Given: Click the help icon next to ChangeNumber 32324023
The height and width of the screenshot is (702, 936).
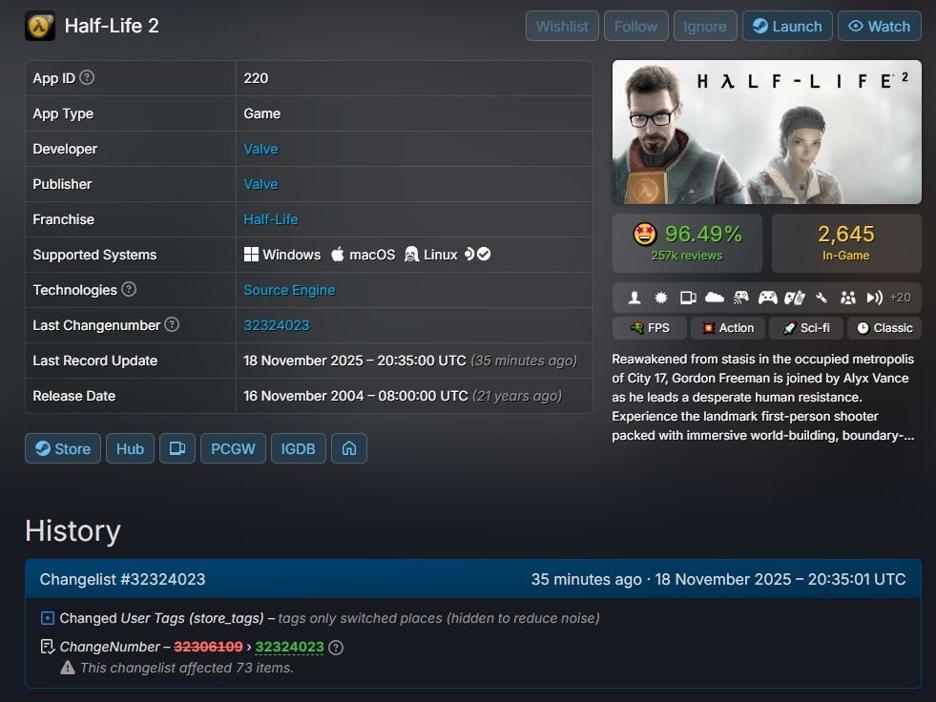Looking at the screenshot, I should [336, 647].
